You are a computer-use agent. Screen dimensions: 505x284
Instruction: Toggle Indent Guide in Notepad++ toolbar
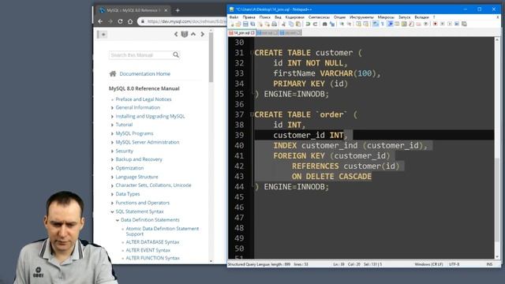pyautogui.click(x=391, y=24)
